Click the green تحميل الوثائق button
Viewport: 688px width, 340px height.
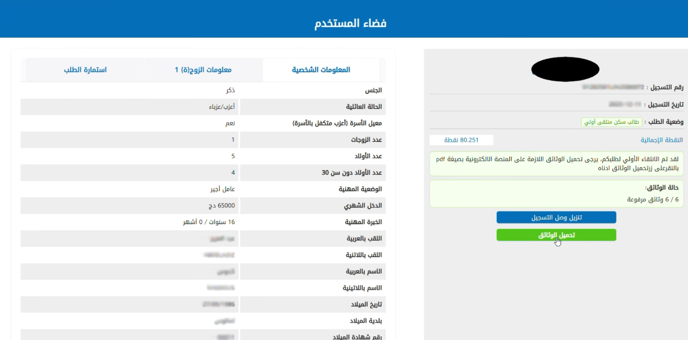tap(556, 235)
